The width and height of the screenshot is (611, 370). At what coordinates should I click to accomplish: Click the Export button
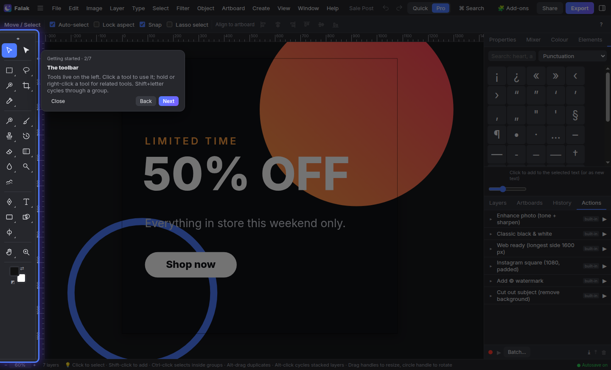(x=580, y=8)
